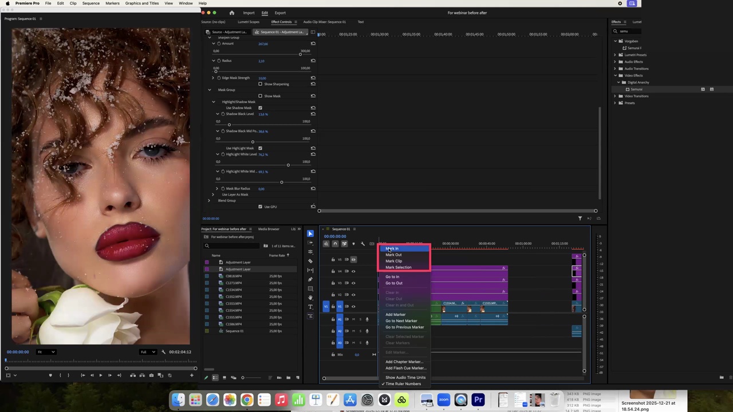
Task: Click the Amount slider handle
Action: (x=300, y=54)
